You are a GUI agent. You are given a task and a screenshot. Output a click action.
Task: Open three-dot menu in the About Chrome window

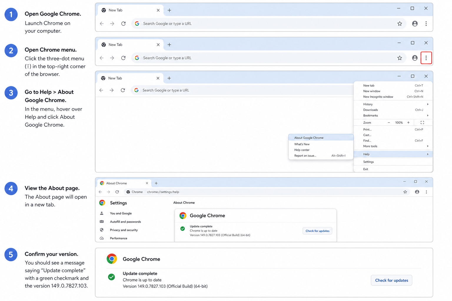(426, 192)
